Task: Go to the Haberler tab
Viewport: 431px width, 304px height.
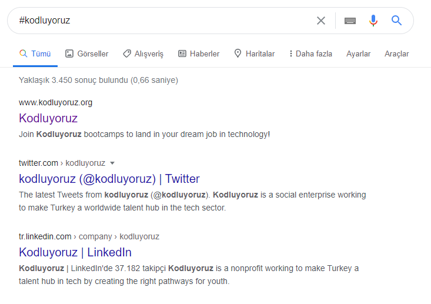Action: [x=199, y=54]
